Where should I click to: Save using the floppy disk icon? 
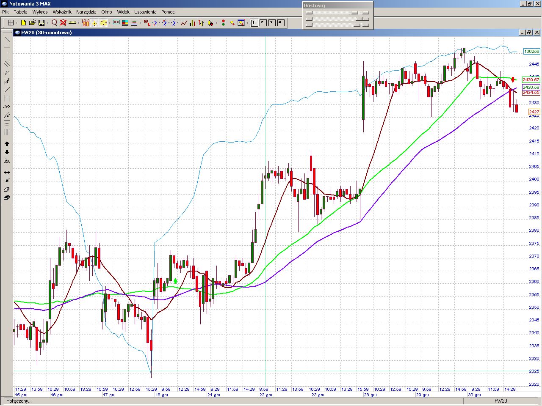coord(41,23)
